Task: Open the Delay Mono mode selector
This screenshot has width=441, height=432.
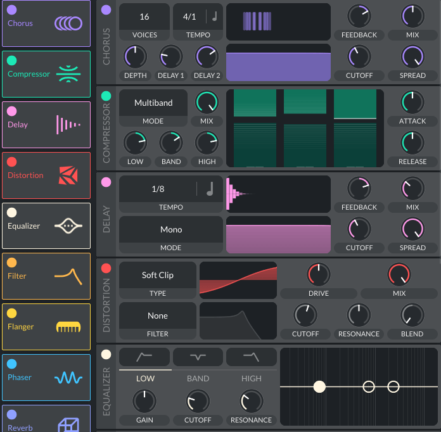Action: 171,229
